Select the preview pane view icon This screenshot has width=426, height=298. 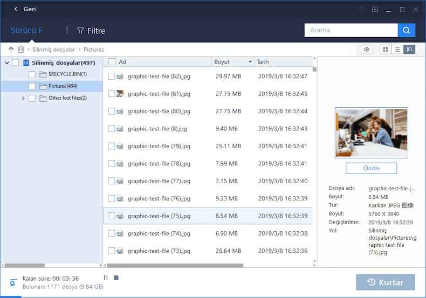409,50
